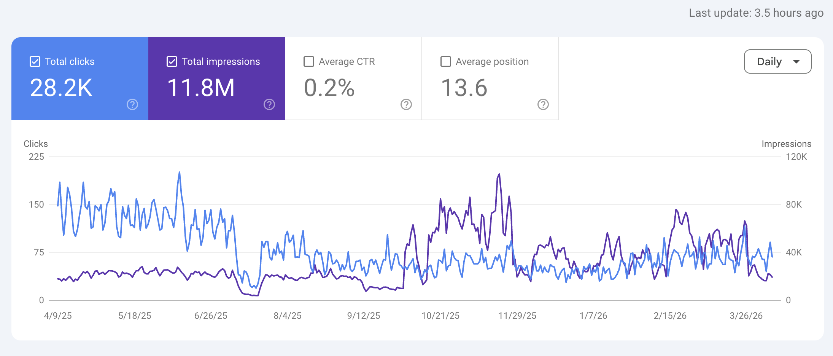This screenshot has height=356, width=833.
Task: Click the checkmark inside Total impressions card
Action: click(172, 61)
